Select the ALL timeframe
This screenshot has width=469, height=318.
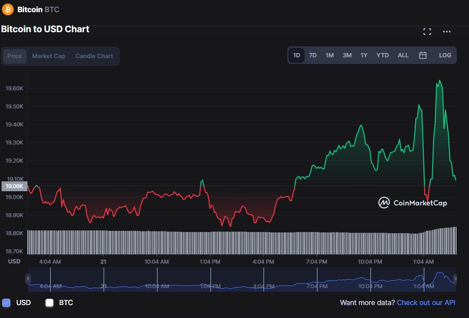tap(403, 55)
